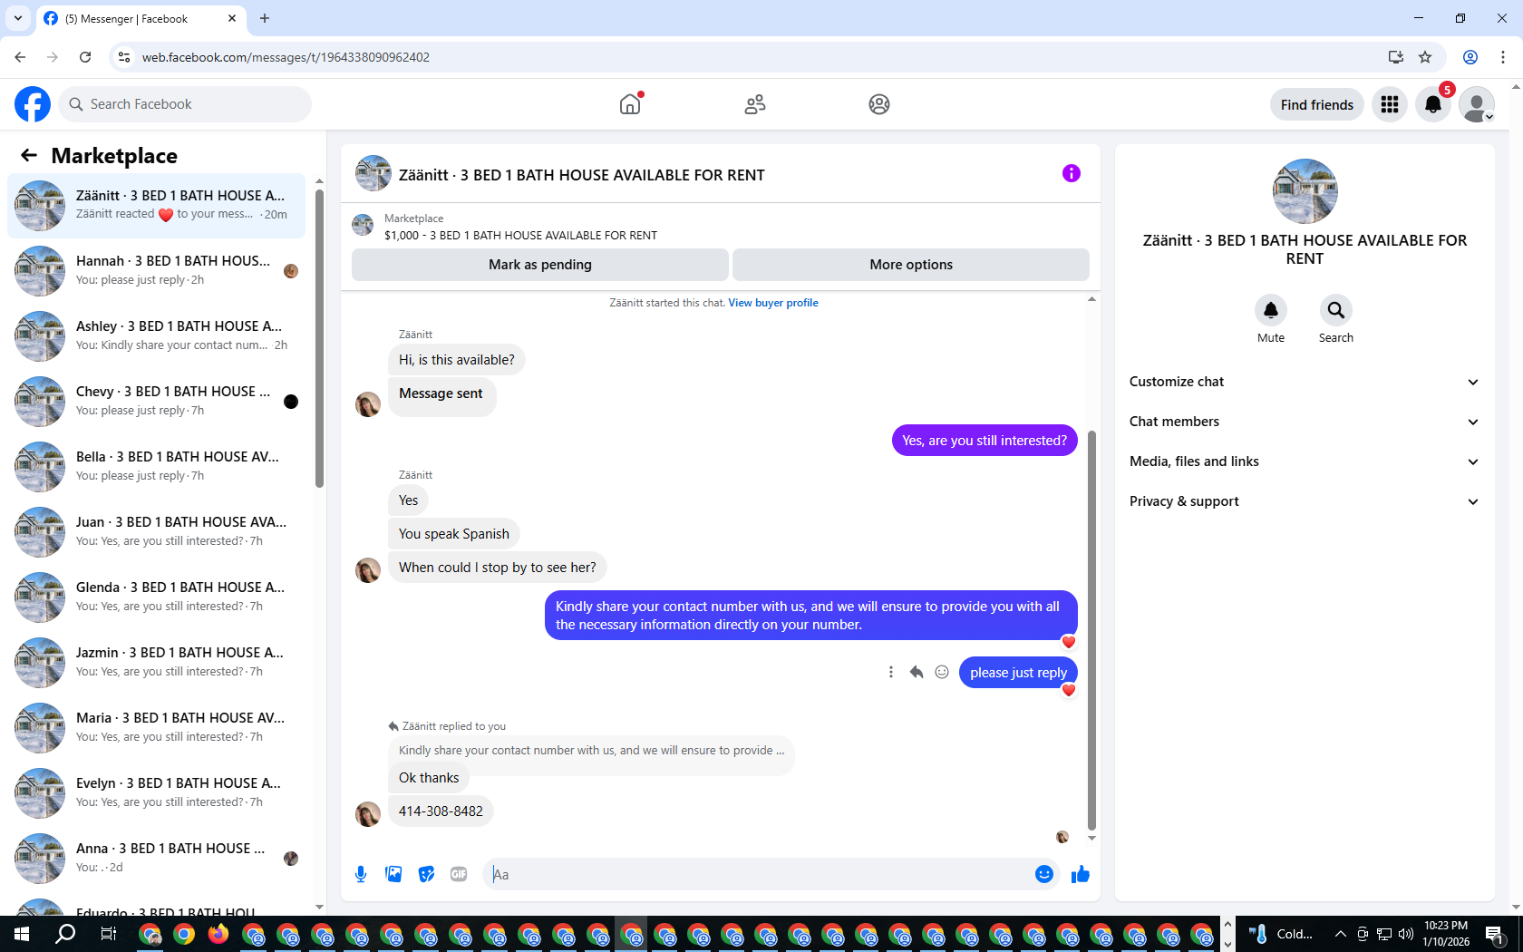Viewport: 1523px width, 952px height.
Task: View site information icon in address bar
Action: tap(124, 57)
